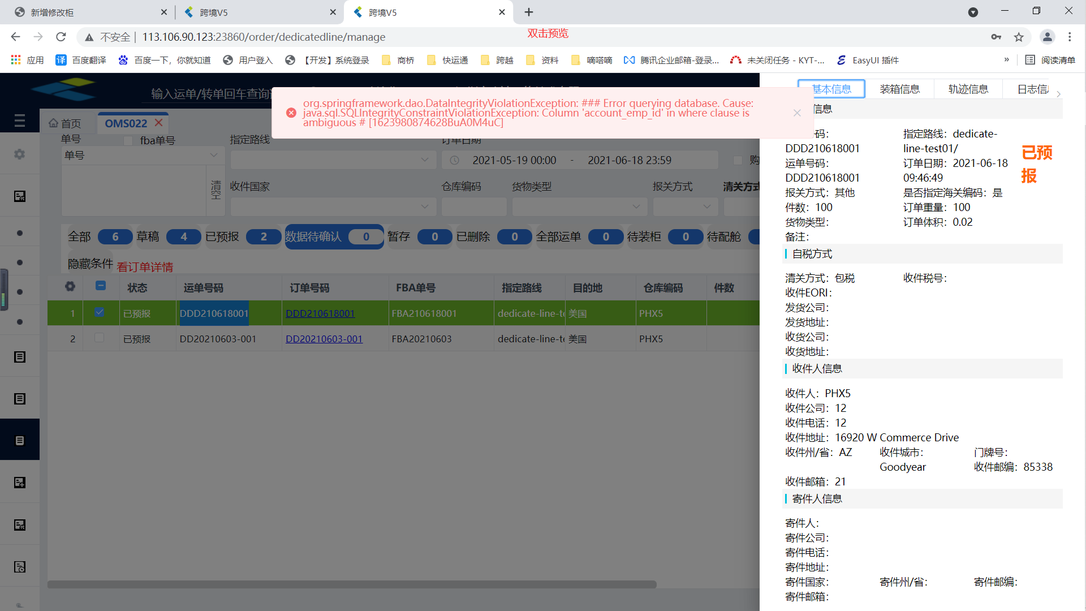Click 隐藏条件 to hide filters
The height and width of the screenshot is (611, 1086).
tap(90, 264)
